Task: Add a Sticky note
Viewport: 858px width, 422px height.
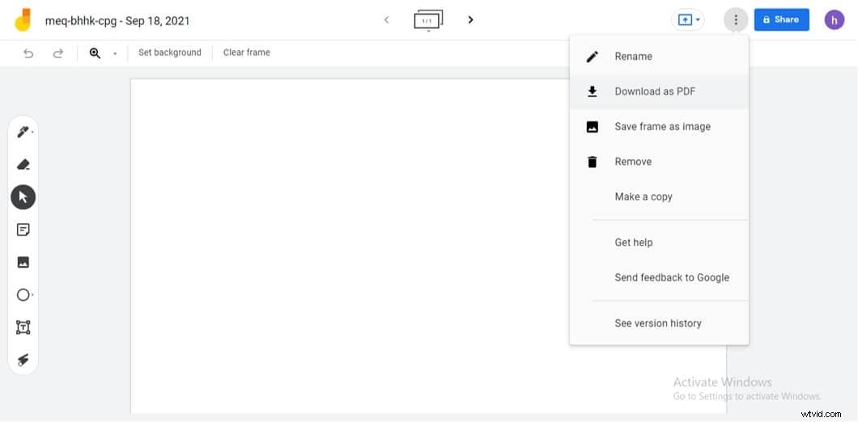Action: click(x=23, y=230)
